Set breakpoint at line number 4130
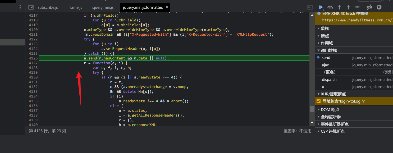The height and width of the screenshot is (153, 393). [33, 77]
